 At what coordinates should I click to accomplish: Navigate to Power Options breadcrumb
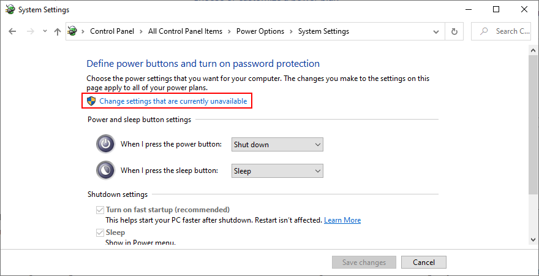pyautogui.click(x=260, y=31)
